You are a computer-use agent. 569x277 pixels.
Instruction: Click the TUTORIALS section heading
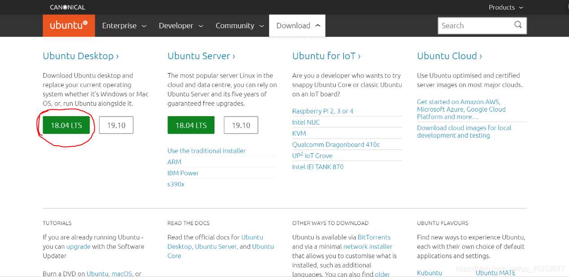pos(57,223)
